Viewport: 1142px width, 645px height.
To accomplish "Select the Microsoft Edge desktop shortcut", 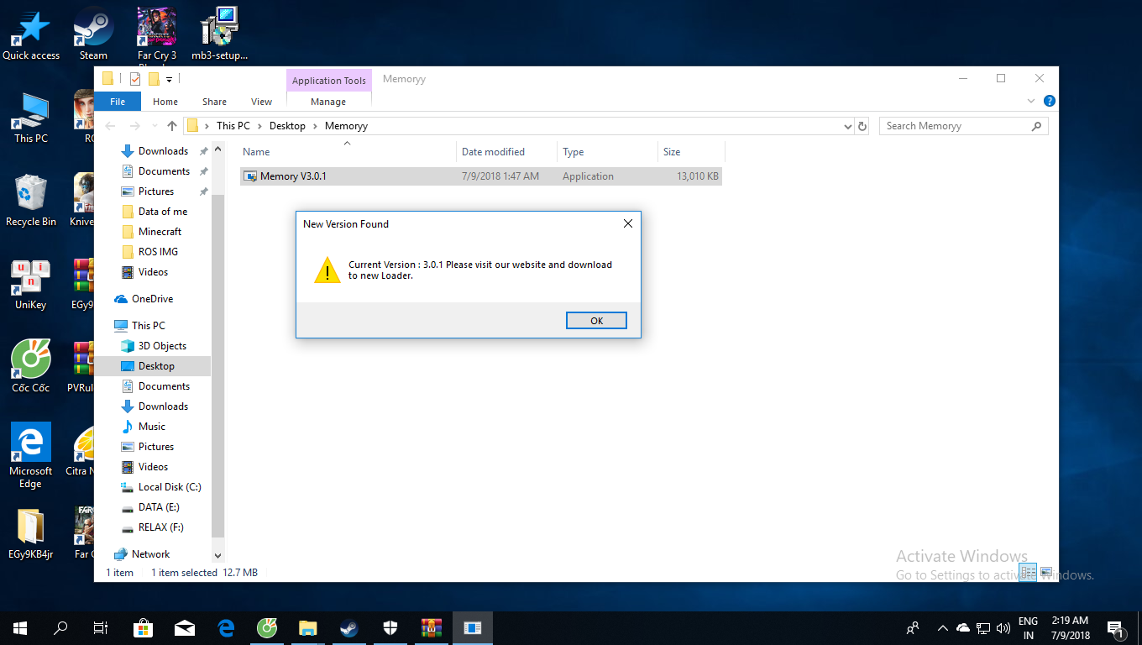I will tap(31, 455).
